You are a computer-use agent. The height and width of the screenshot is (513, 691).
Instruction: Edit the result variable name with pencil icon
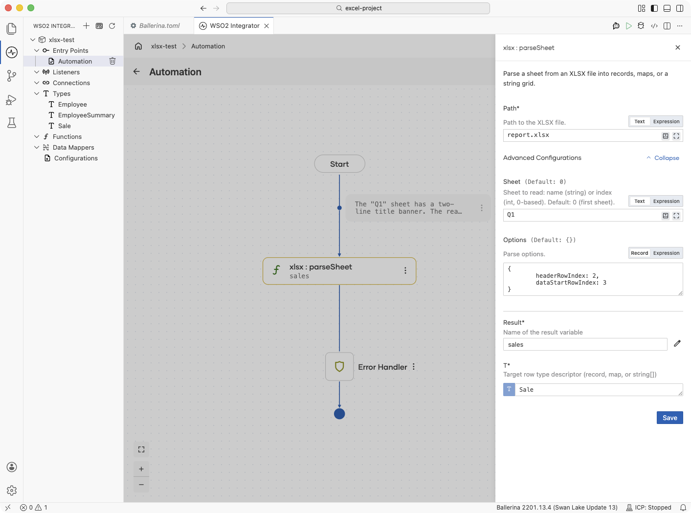(x=677, y=344)
